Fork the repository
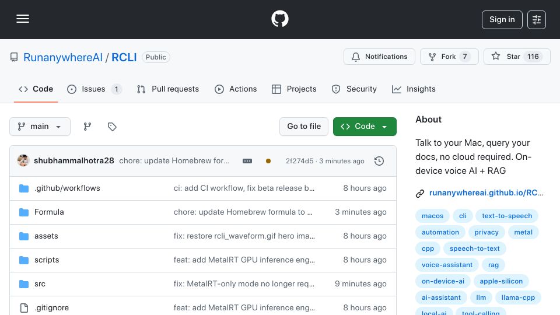This screenshot has height=315, width=560. click(x=449, y=57)
